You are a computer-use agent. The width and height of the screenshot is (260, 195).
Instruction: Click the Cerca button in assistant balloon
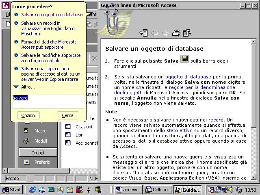pyautogui.click(x=68, y=115)
